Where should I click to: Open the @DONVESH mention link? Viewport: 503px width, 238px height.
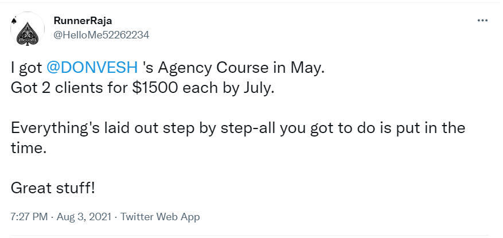(92, 68)
